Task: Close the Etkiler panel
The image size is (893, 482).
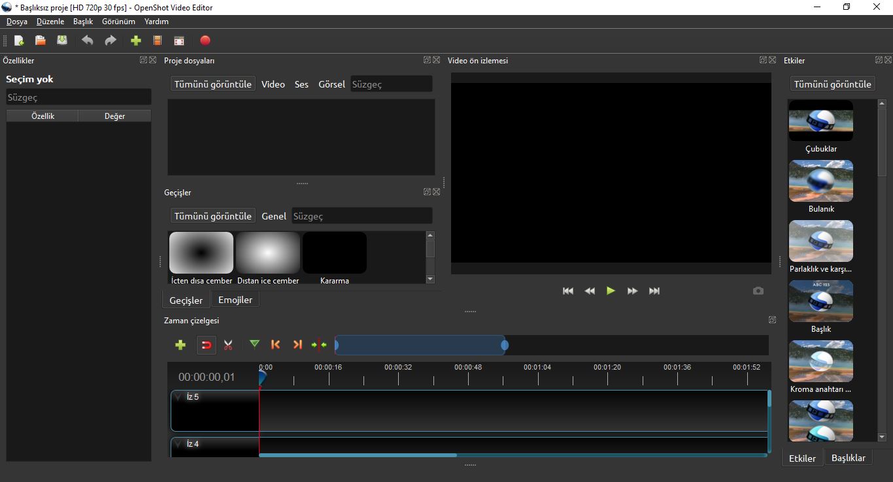Action: [888, 60]
